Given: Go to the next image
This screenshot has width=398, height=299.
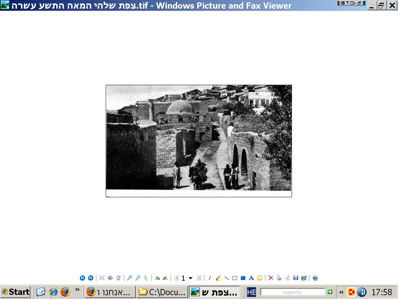Looking at the screenshot, I should click(x=91, y=278).
